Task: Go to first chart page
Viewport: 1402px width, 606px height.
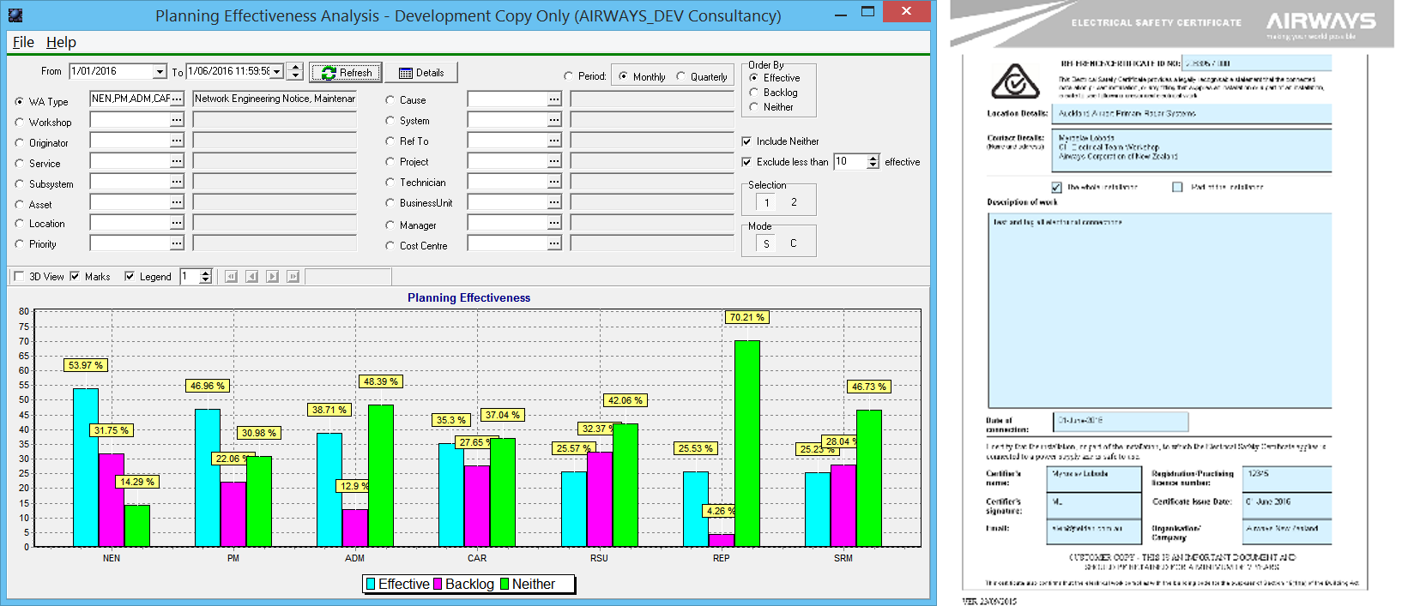Action: 231,276
